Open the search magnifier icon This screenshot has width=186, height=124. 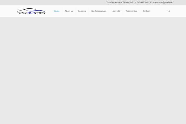tap(169, 11)
